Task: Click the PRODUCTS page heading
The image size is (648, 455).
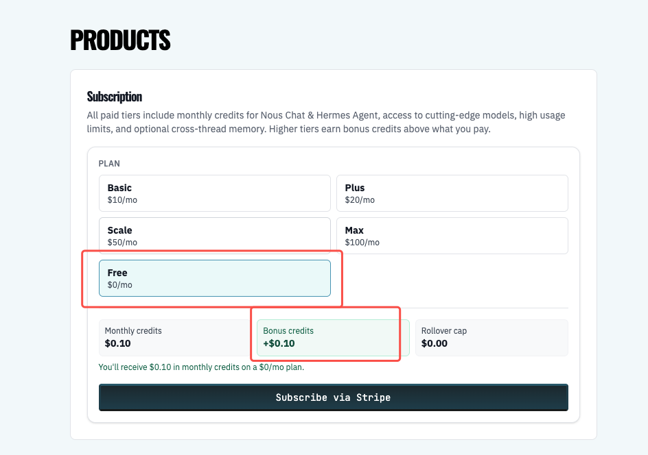Action: 120,41
